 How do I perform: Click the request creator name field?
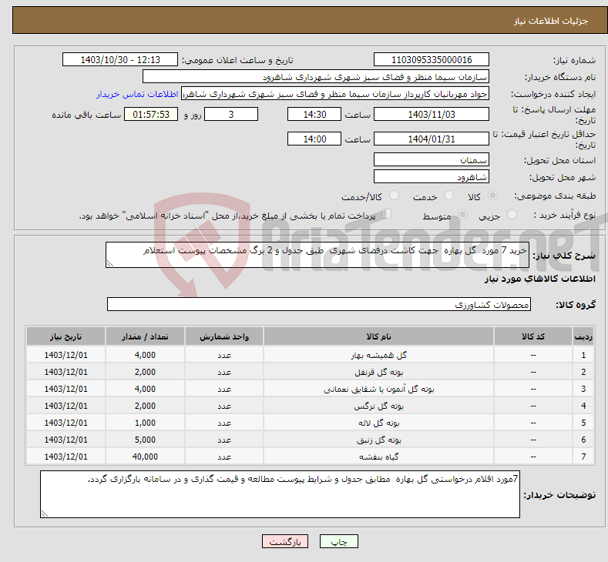[x=335, y=94]
